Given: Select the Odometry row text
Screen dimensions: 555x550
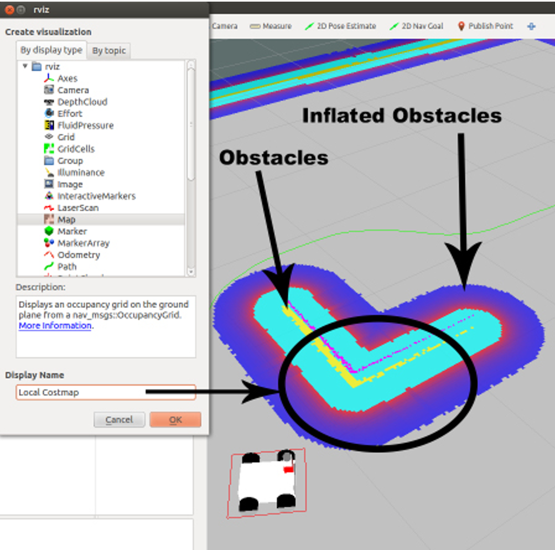Looking at the screenshot, I should [x=79, y=255].
